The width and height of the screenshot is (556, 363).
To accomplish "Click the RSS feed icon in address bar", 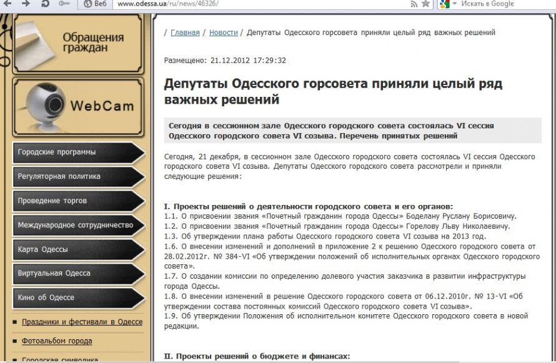I will (414, 4).
